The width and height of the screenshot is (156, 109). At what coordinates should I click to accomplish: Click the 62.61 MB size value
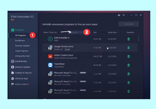click(x=97, y=39)
